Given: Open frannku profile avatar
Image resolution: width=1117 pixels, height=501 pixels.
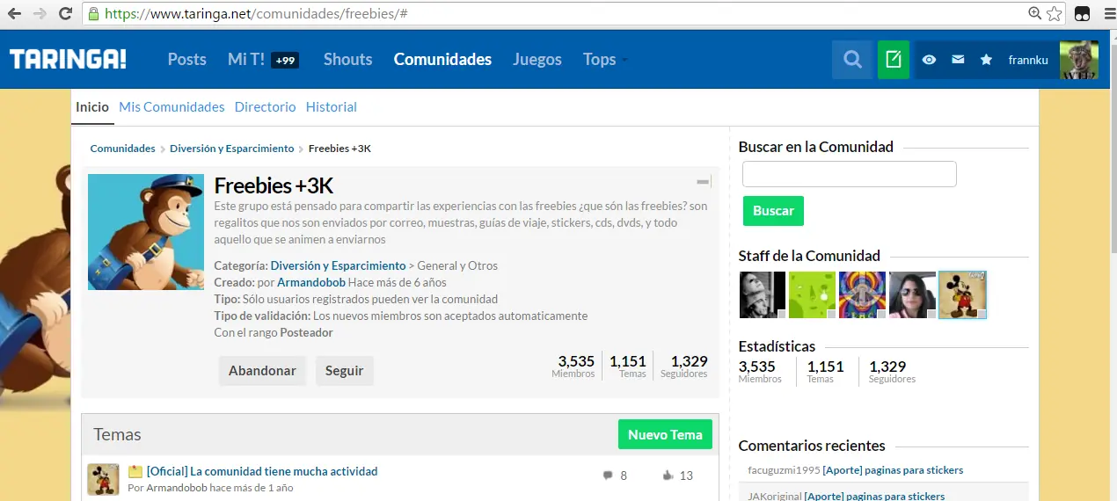Looking at the screenshot, I should [1078, 60].
